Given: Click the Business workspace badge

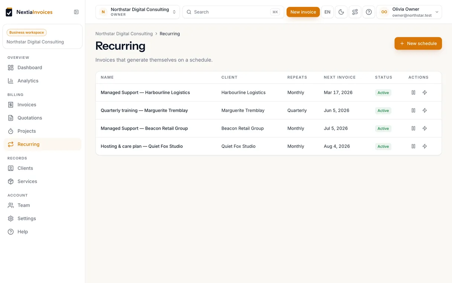Looking at the screenshot, I should [x=26, y=32].
